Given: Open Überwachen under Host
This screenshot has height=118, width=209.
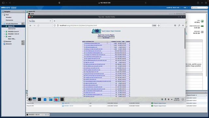Looking at the screenshot, I should click(x=9, y=20).
